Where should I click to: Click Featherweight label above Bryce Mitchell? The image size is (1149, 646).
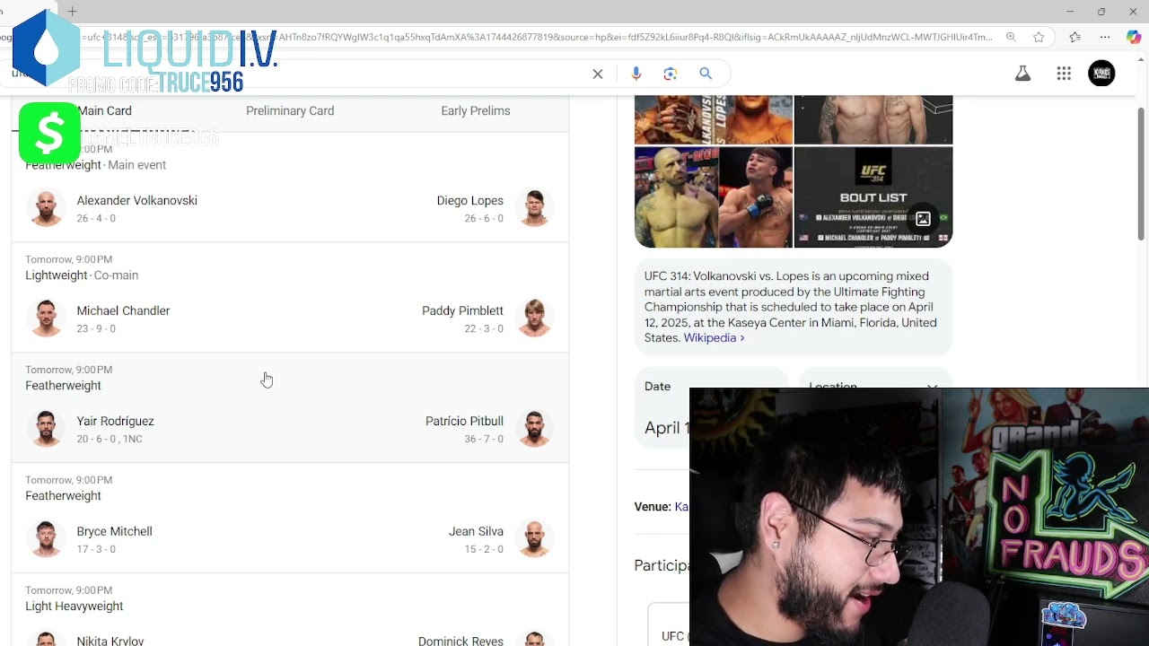tap(63, 496)
